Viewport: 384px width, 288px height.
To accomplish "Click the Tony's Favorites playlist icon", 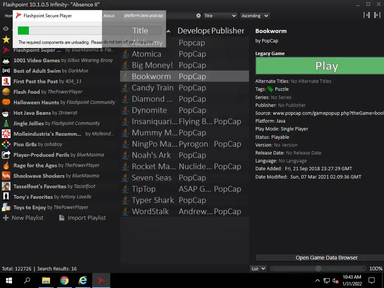I will pos(6,196).
